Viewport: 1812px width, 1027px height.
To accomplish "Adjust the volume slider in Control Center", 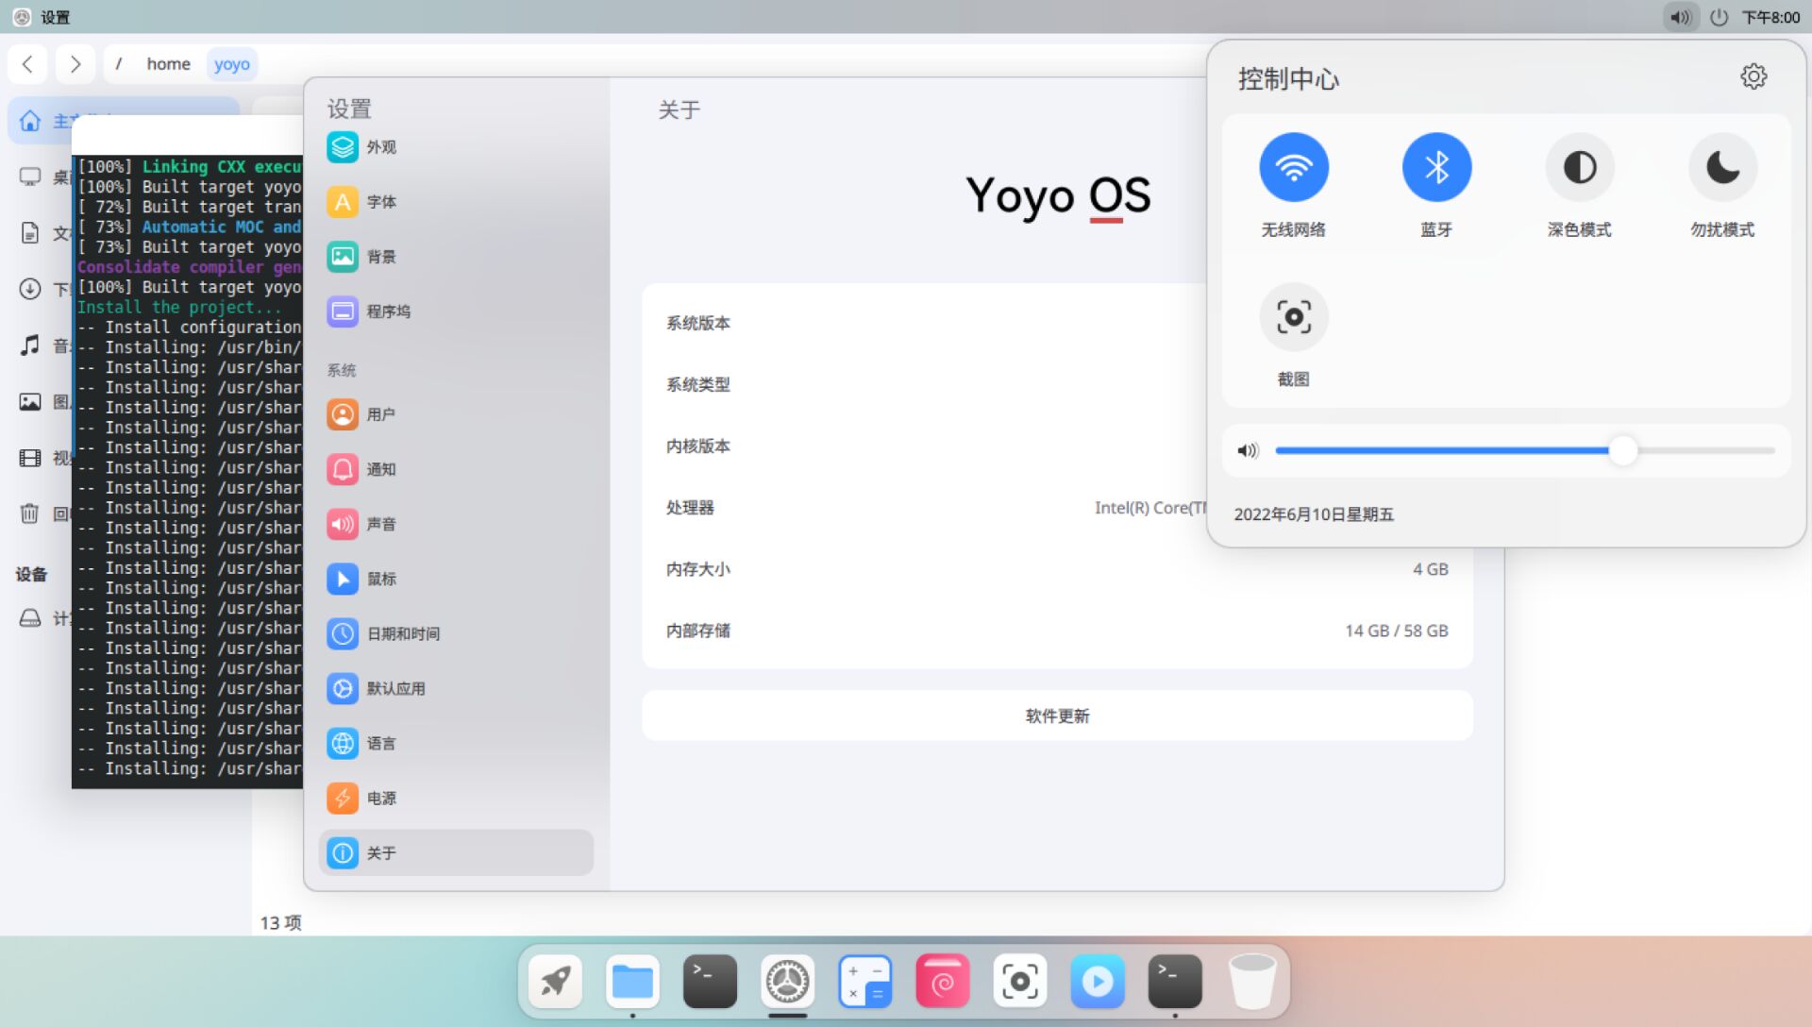I will coord(1624,451).
